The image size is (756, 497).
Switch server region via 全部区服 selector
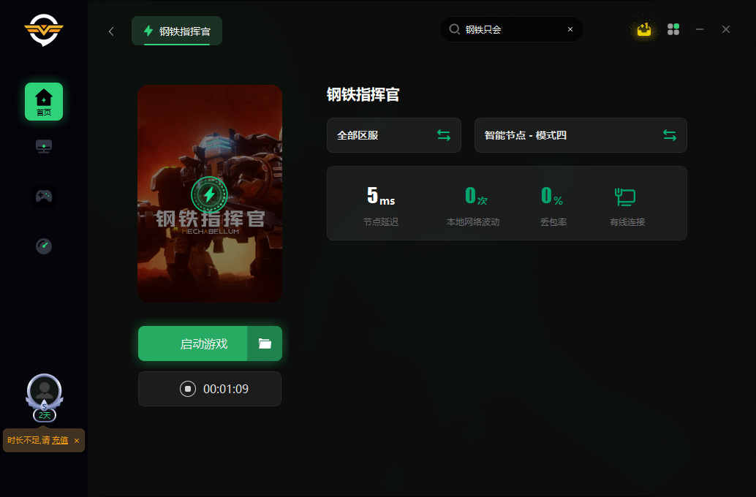393,135
